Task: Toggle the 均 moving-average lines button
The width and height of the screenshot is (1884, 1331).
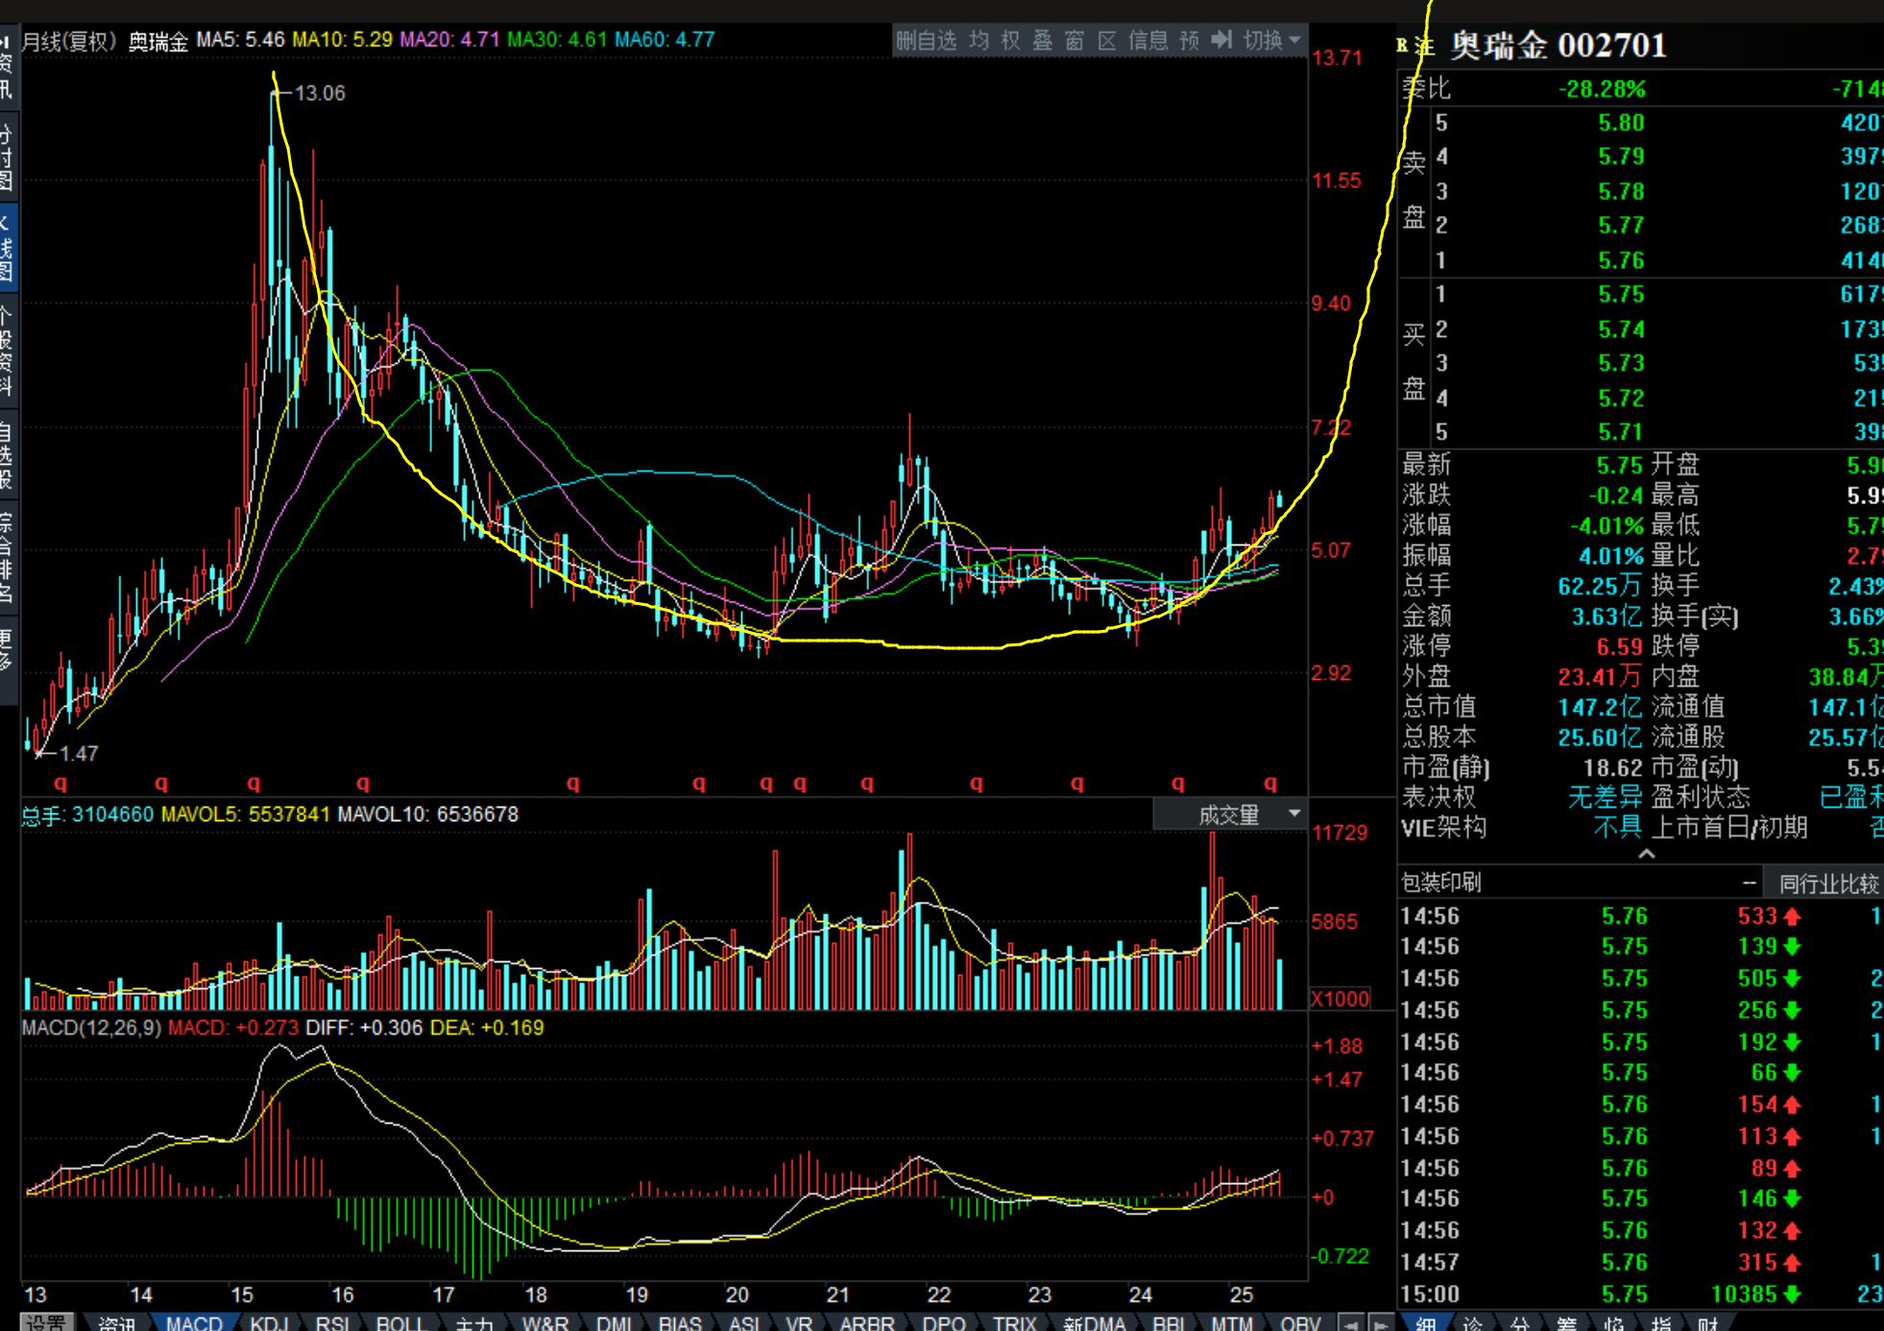Action: (x=978, y=40)
